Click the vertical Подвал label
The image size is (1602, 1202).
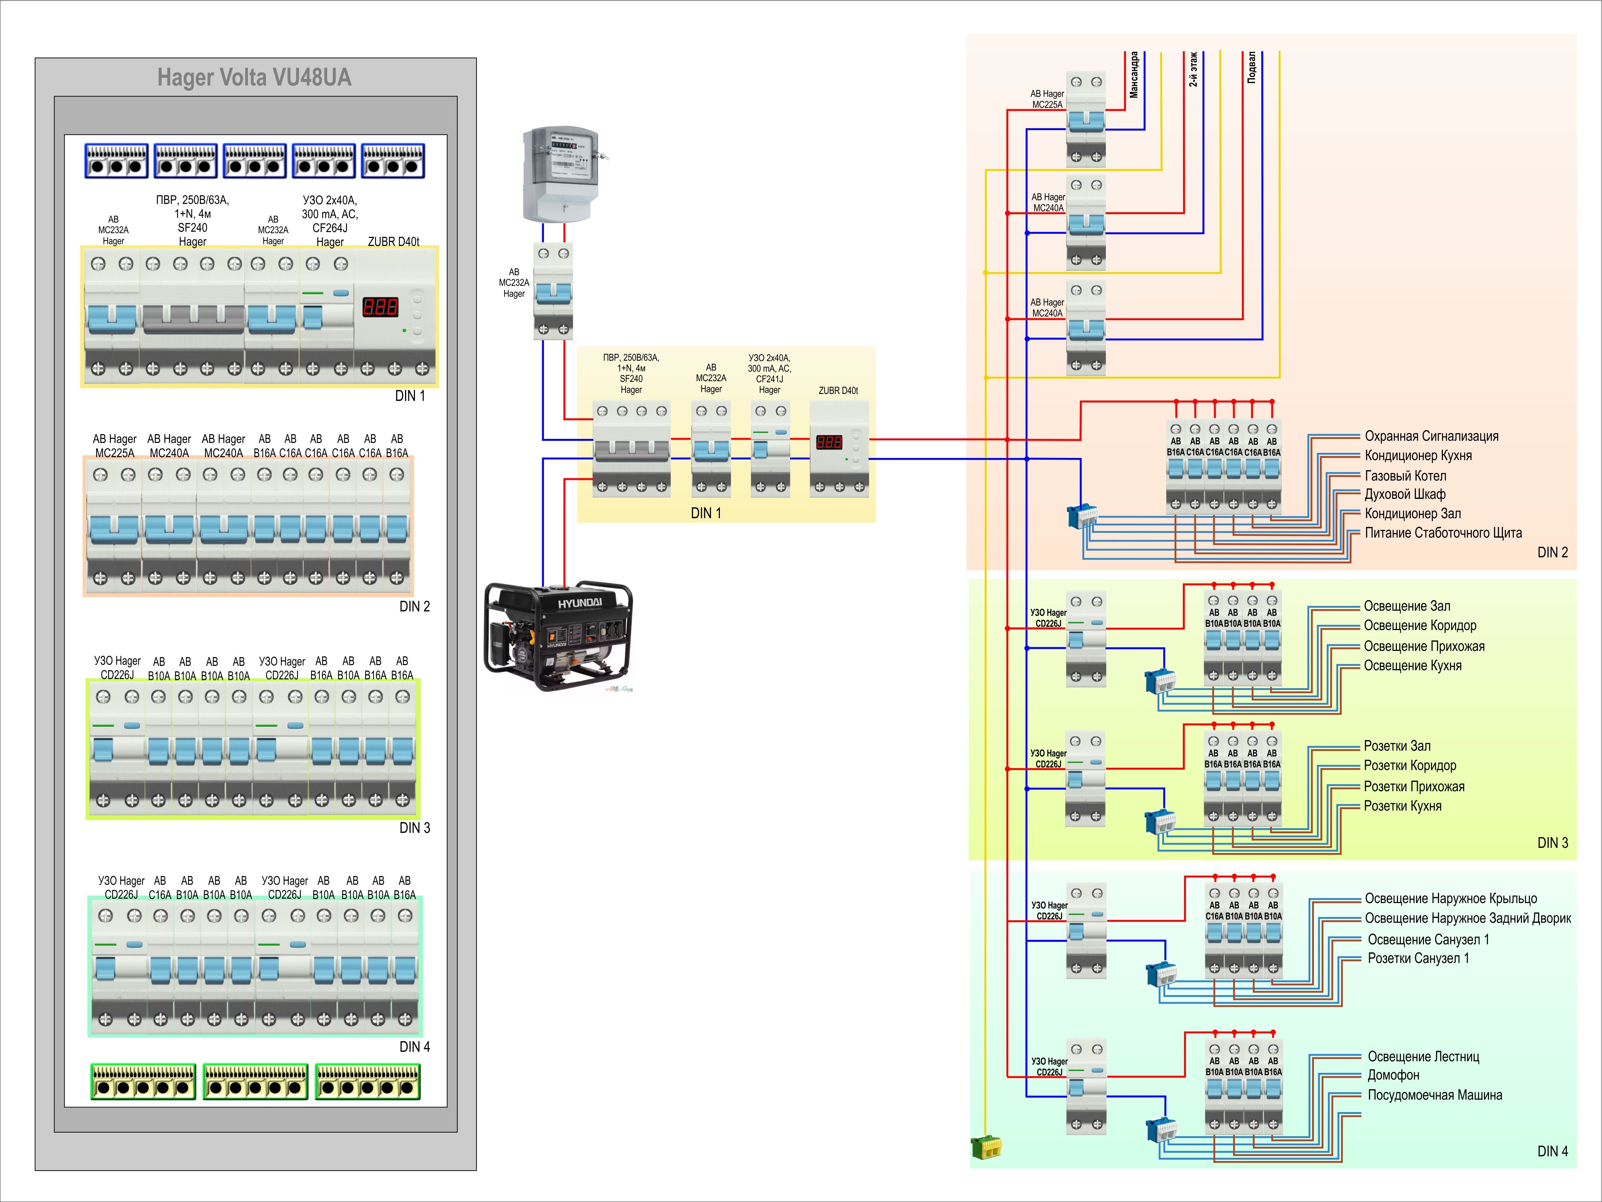point(1251,67)
